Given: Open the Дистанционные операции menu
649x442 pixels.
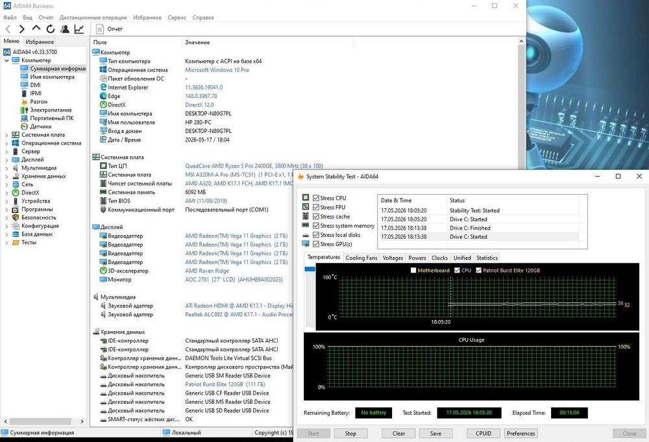Looking at the screenshot, I should tap(93, 18).
